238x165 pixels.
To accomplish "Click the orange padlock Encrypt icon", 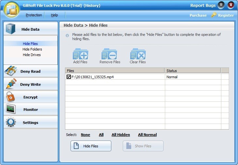I will tap(10, 97).
